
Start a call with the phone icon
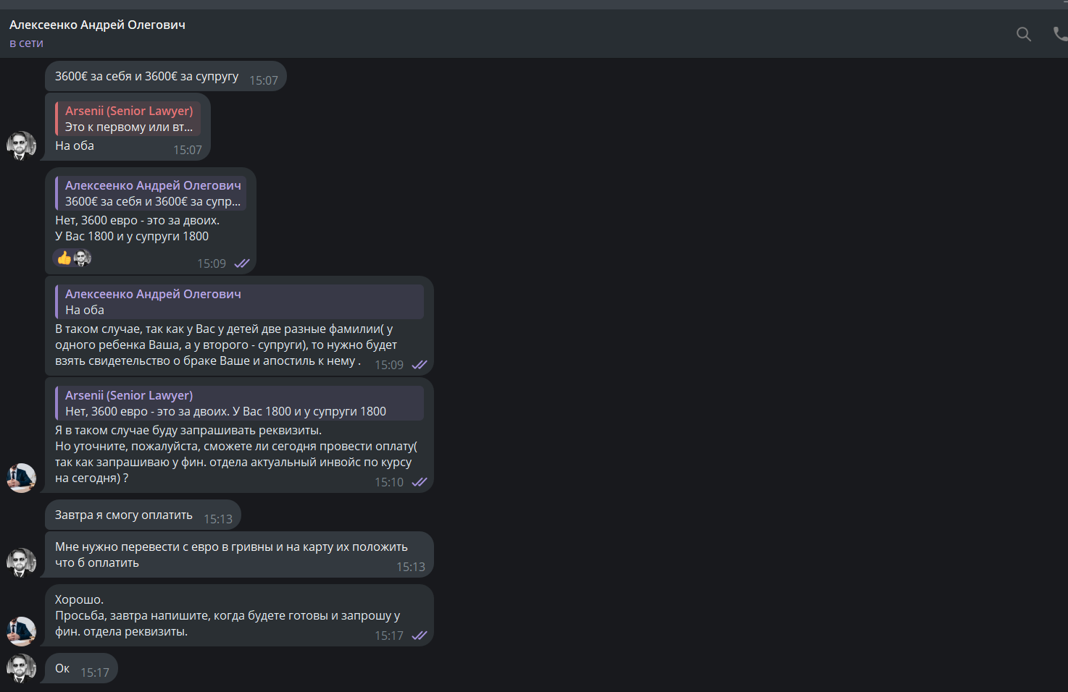[1060, 34]
